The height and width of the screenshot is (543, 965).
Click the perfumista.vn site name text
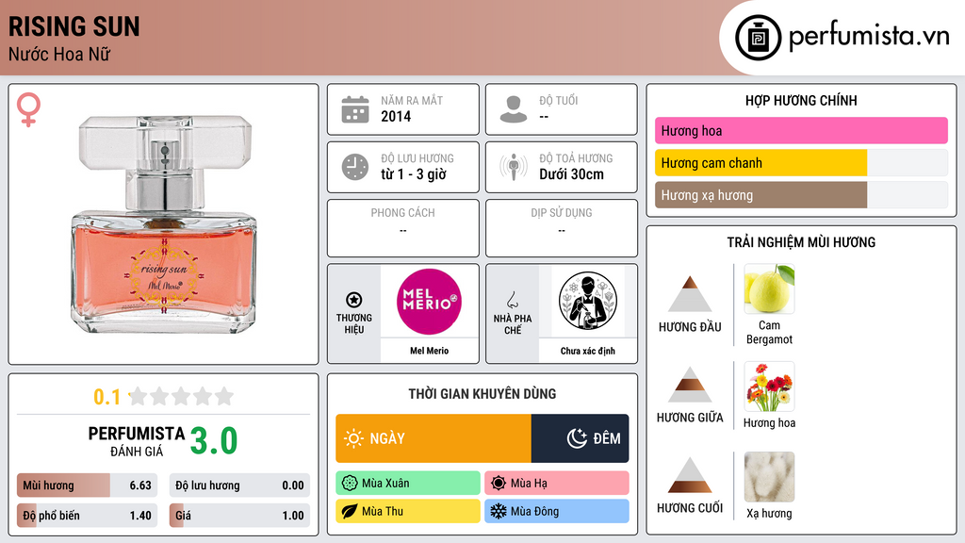point(869,37)
